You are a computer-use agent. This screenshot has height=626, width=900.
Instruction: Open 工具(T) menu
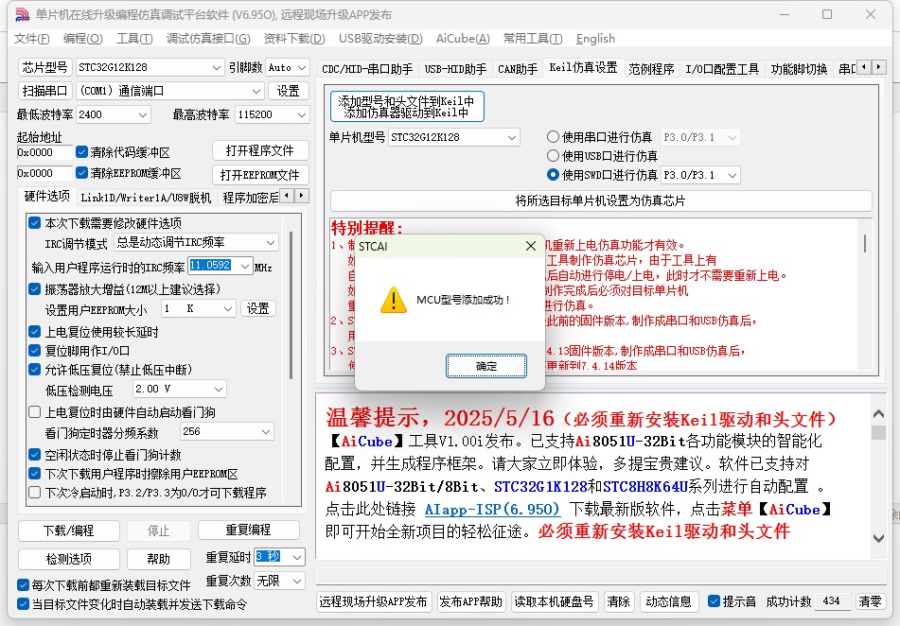click(134, 39)
